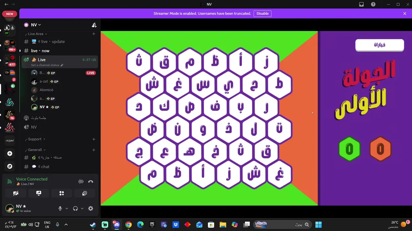Image resolution: width=412 pixels, height=231 pixels.
Task: Expand the Support category
Action: 35,139
